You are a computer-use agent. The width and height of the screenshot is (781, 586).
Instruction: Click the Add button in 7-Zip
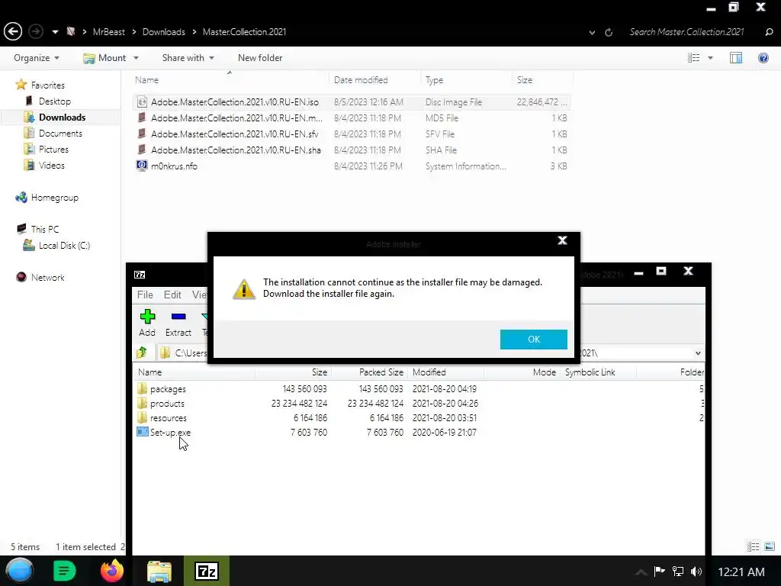[147, 323]
